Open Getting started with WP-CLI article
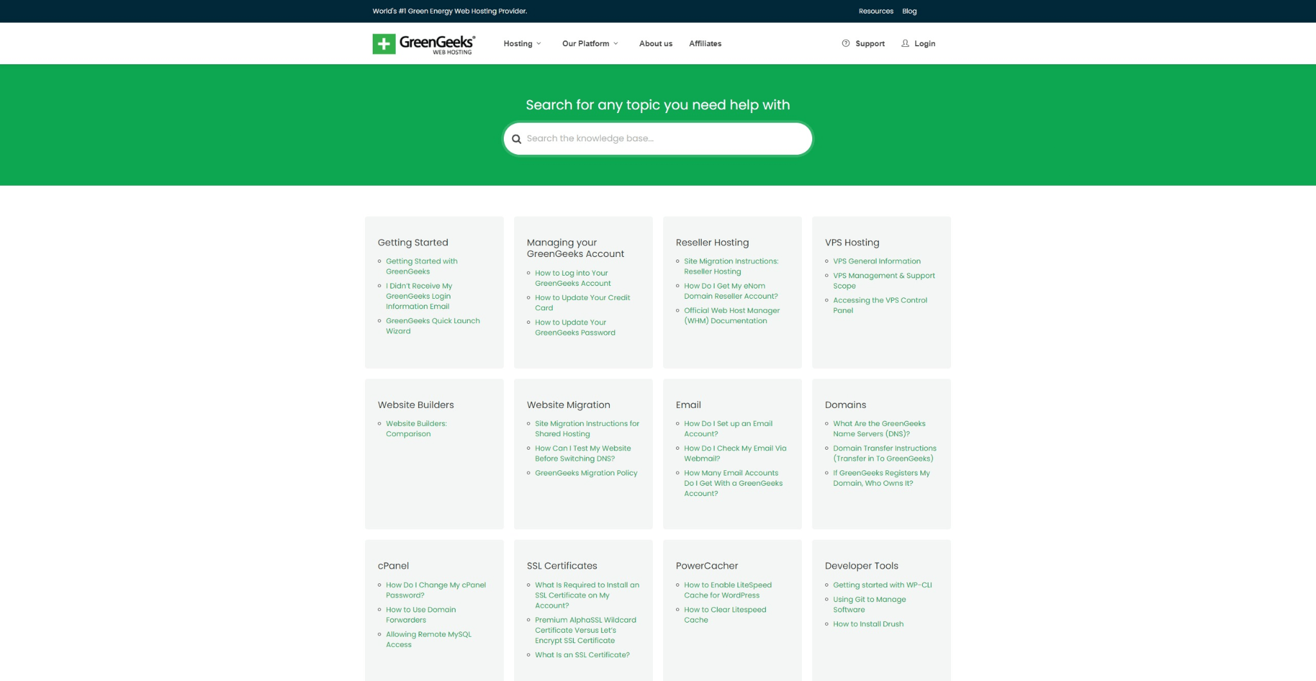Screen dimensions: 1316x681 pos(882,585)
